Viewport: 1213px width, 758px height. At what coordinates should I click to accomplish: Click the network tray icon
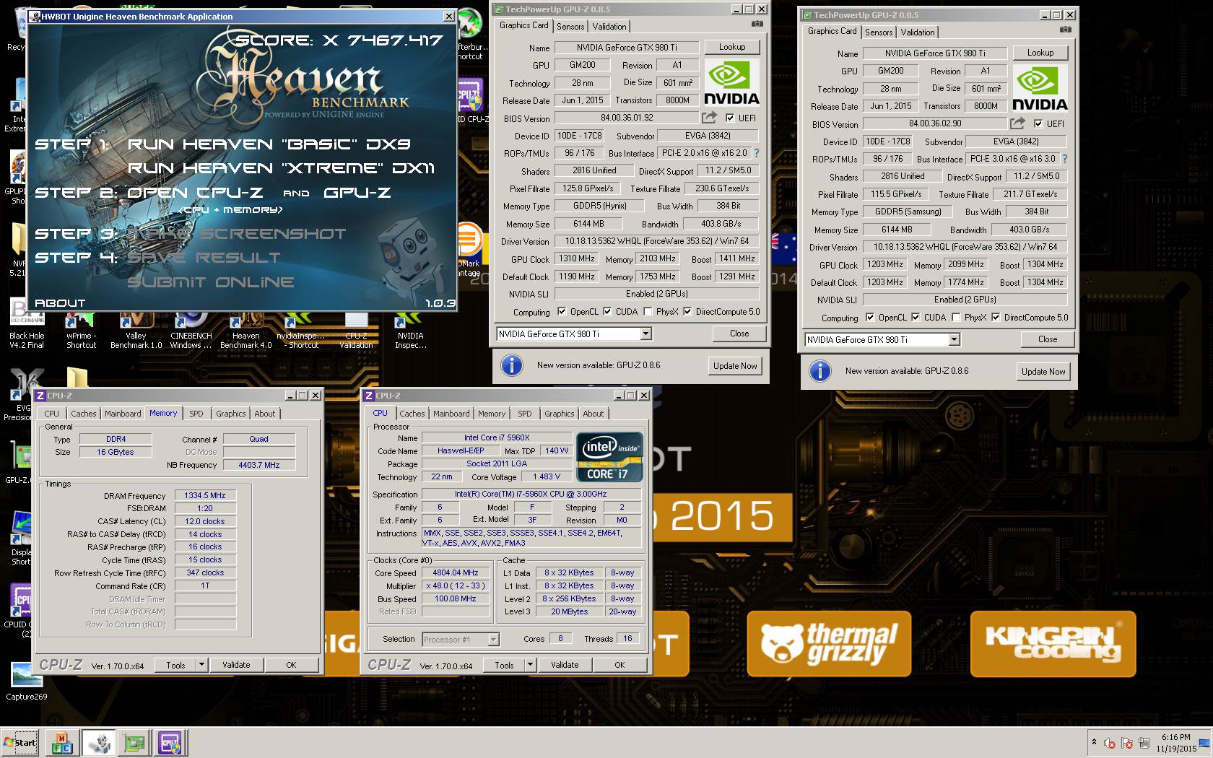pyautogui.click(x=1144, y=743)
